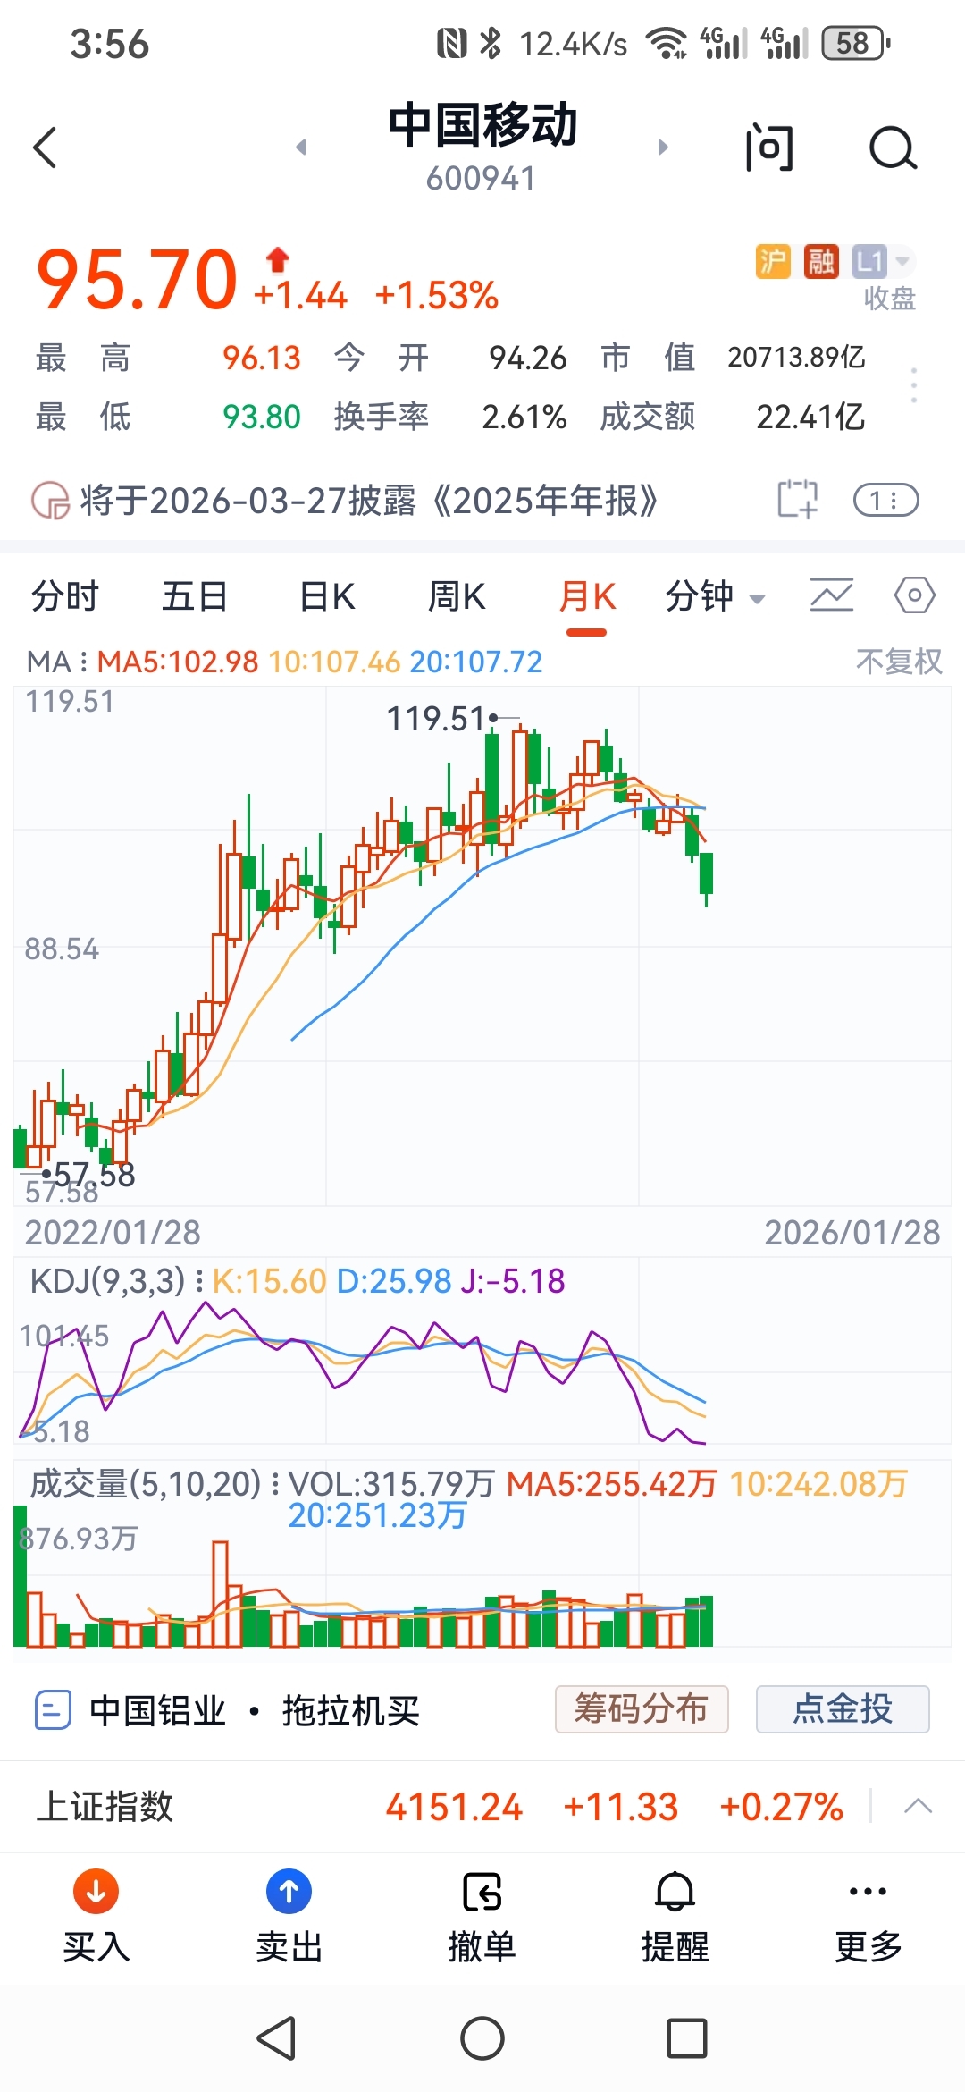Tap the 57.58 low marker on chart
The image size is (965, 2092).
click(x=94, y=1175)
